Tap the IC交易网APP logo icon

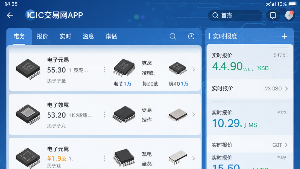30,15
